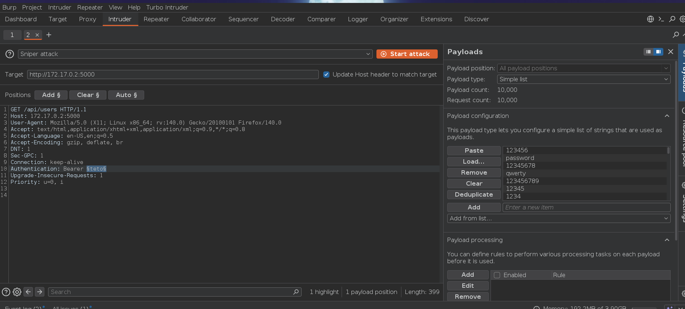Toggle the Enabled checkbox in processing rules header
The width and height of the screenshot is (685, 309).
click(x=497, y=275)
